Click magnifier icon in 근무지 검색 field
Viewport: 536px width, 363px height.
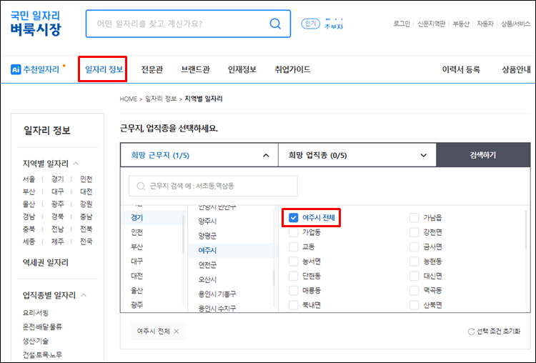tap(141, 187)
